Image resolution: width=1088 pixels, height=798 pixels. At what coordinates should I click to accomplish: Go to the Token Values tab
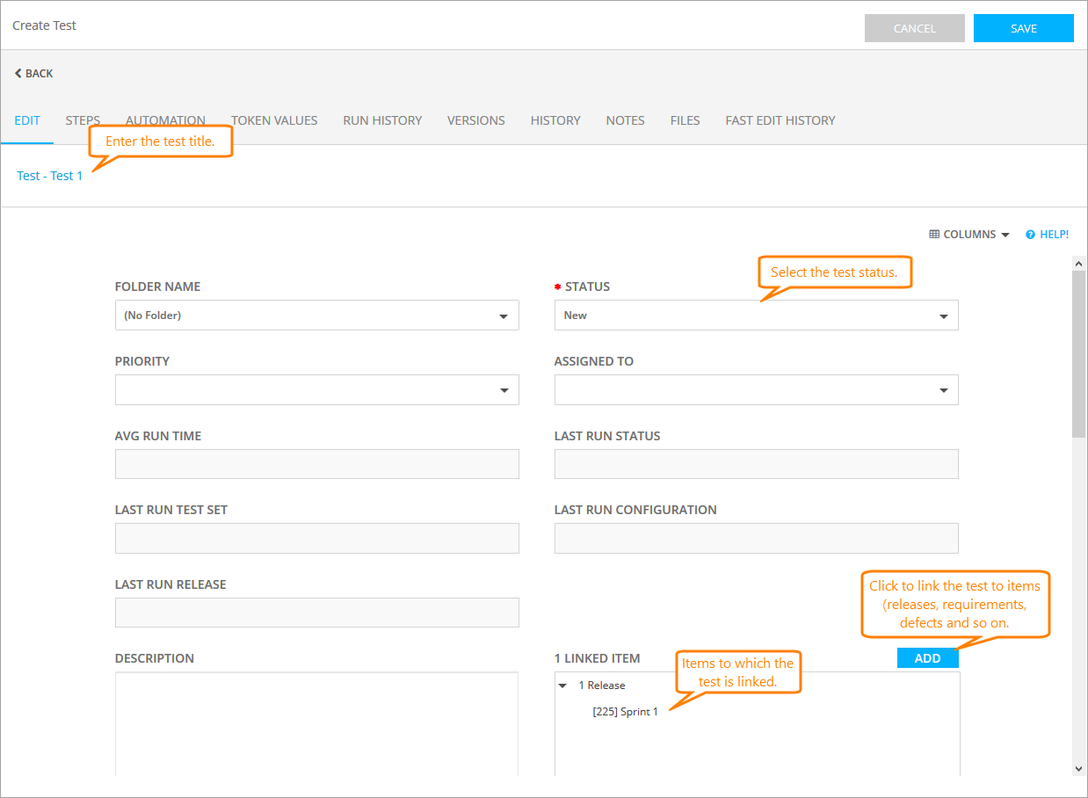click(274, 120)
